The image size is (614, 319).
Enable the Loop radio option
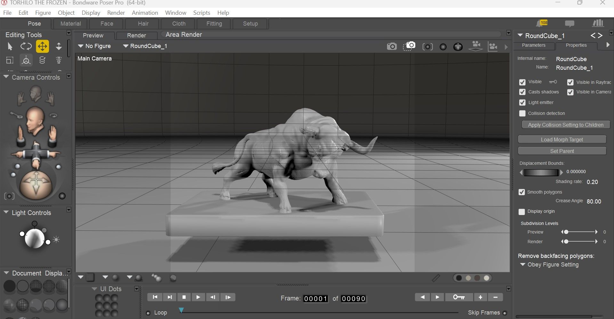click(x=148, y=313)
